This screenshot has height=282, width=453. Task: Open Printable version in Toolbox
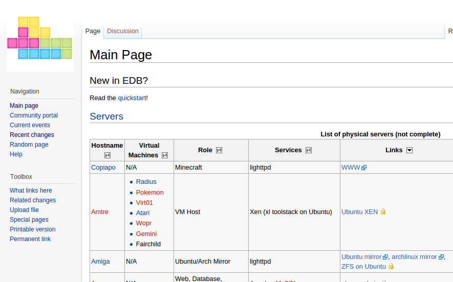click(32, 229)
